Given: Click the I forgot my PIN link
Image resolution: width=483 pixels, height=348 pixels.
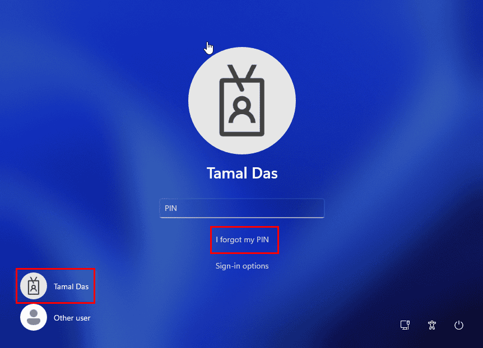Looking at the screenshot, I should (242, 239).
